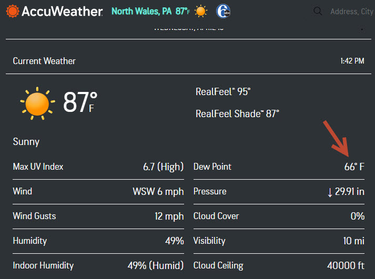This screenshot has width=375, height=279.
Task: Click the AccuWeather wordmark in the header
Action: (62, 11)
